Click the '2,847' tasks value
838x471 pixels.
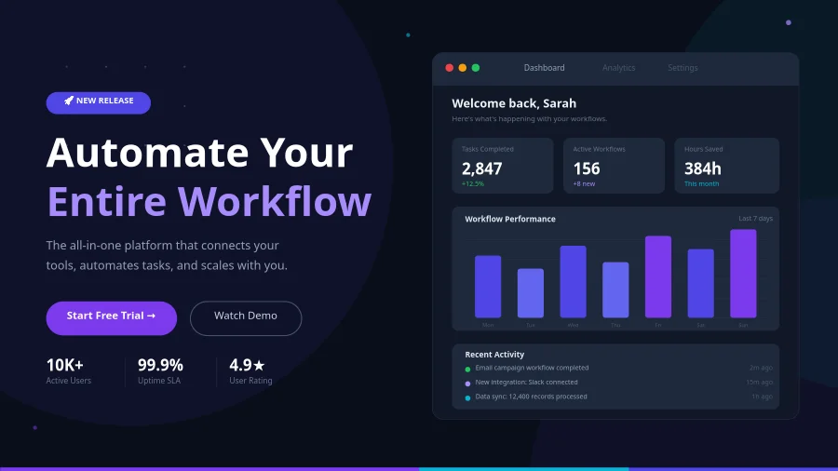point(482,168)
